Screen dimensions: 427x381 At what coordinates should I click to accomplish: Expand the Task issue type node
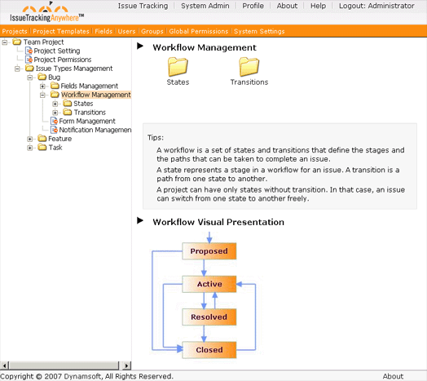(x=29, y=148)
